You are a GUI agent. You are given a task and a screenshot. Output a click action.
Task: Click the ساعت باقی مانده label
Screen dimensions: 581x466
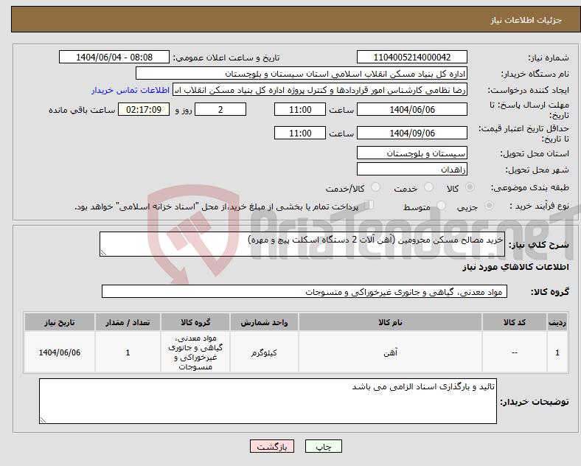[82, 110]
